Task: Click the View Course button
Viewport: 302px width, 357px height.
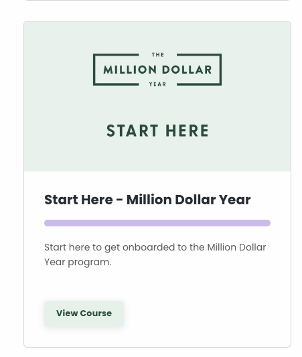Action: coord(84,313)
